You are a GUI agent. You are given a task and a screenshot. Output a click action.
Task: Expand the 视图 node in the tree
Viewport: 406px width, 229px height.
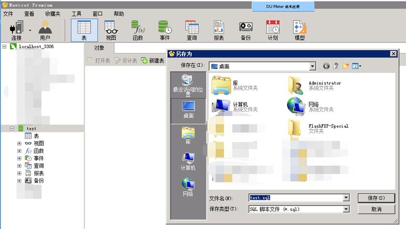click(19, 144)
